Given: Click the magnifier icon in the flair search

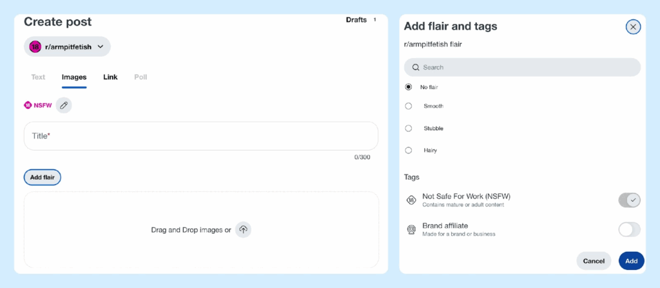Looking at the screenshot, I should coord(416,68).
